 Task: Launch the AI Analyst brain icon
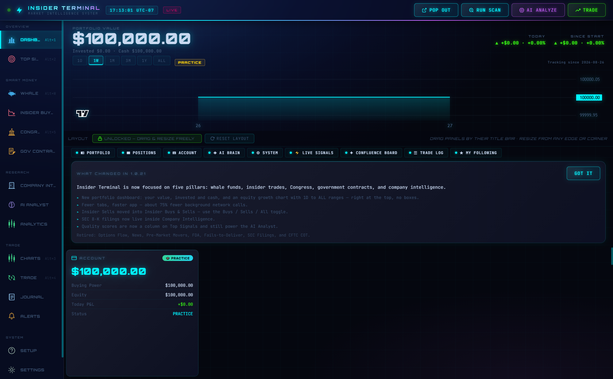(12, 205)
